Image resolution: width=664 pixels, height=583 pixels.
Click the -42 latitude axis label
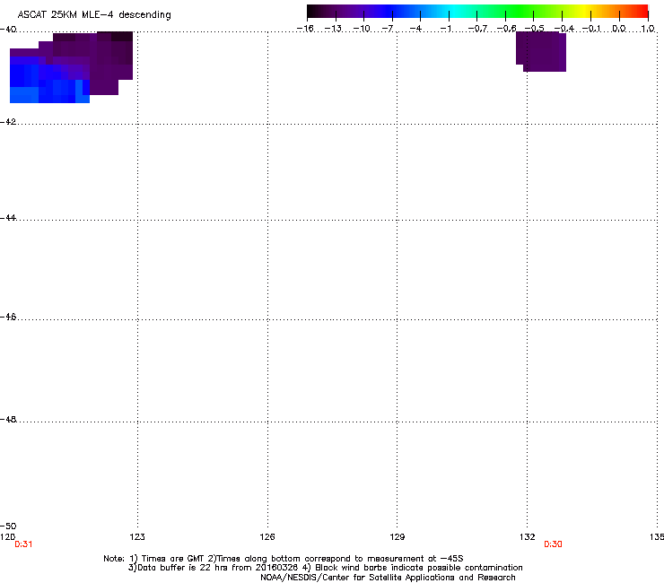pos(8,121)
